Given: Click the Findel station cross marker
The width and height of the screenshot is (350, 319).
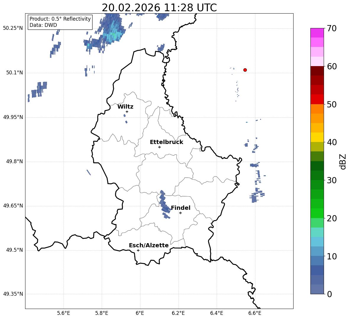Looking at the screenshot, I should tap(180, 213).
